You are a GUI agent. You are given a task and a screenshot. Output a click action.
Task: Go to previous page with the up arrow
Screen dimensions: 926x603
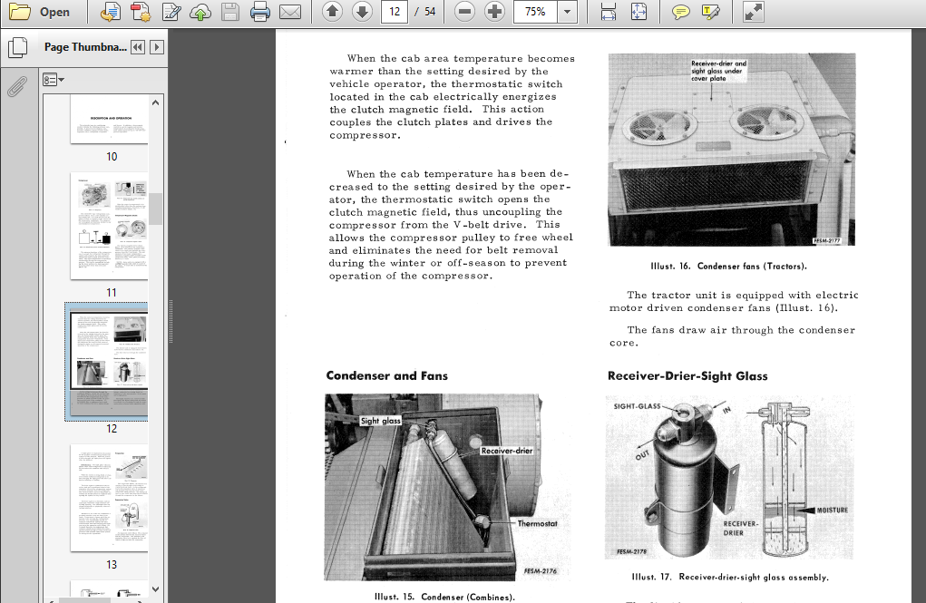coord(333,11)
